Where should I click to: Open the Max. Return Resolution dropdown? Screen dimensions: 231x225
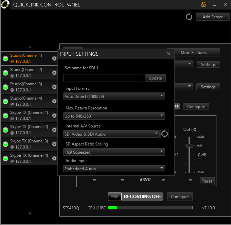[114, 116]
